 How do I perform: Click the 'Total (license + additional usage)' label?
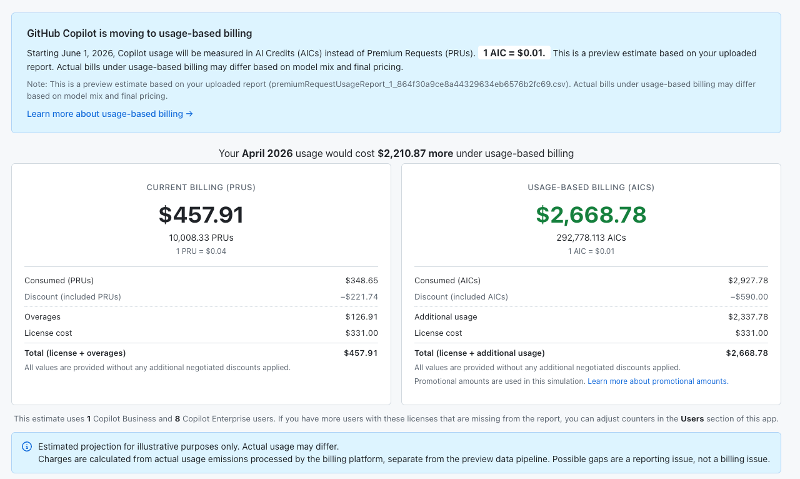[x=479, y=353]
